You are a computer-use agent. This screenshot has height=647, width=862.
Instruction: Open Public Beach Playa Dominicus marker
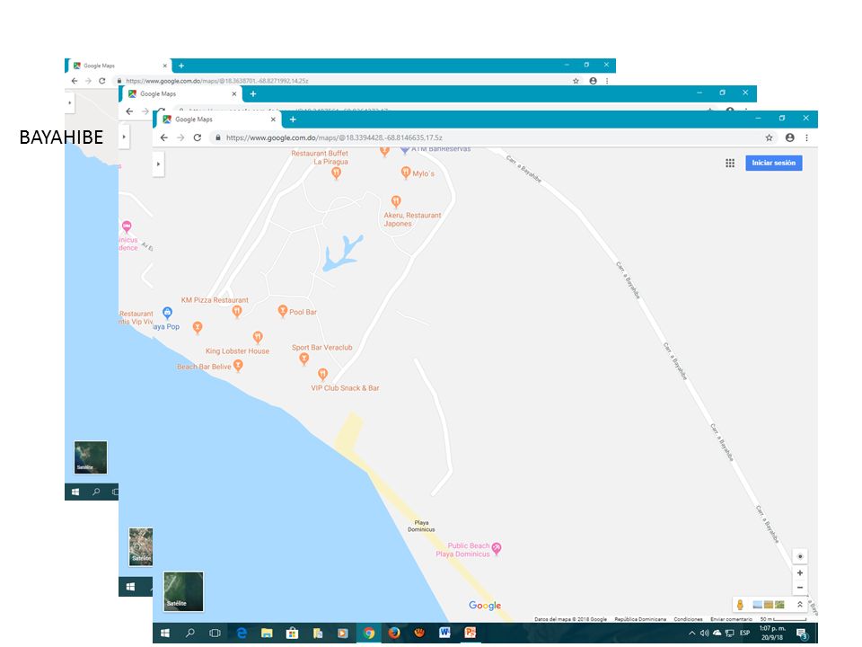[x=497, y=548]
